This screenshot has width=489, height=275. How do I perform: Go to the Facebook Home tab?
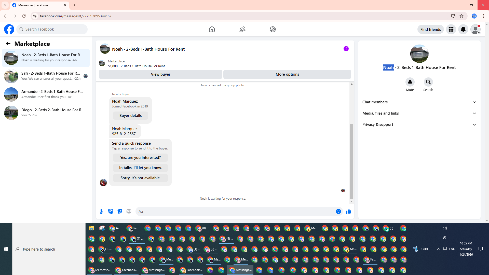click(x=212, y=29)
